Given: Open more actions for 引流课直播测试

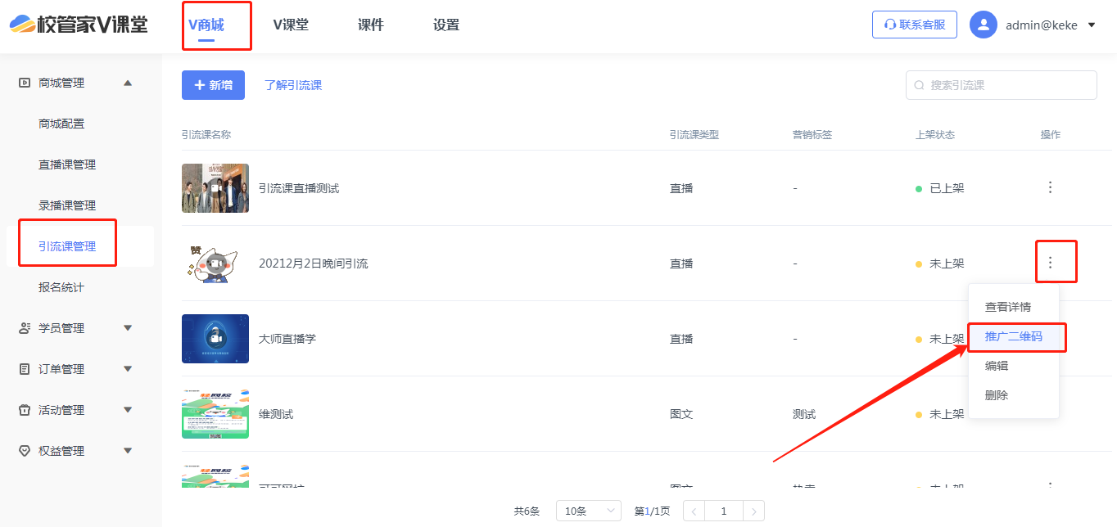Looking at the screenshot, I should tap(1050, 187).
